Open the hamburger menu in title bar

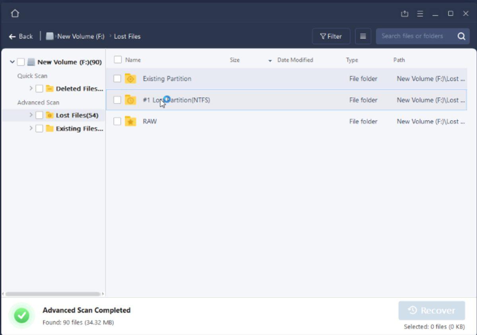pos(420,13)
